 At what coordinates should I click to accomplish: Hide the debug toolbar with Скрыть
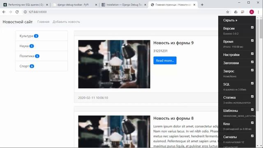point(230,20)
